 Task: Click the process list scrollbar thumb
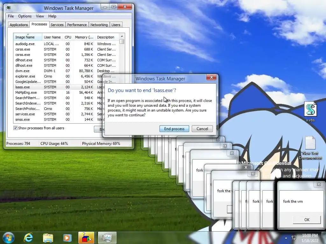pos(122,42)
